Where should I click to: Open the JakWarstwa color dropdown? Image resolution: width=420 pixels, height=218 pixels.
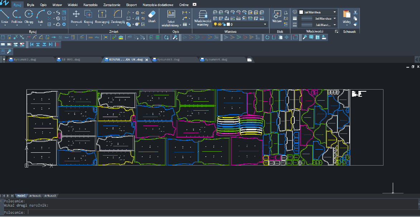click(335, 12)
